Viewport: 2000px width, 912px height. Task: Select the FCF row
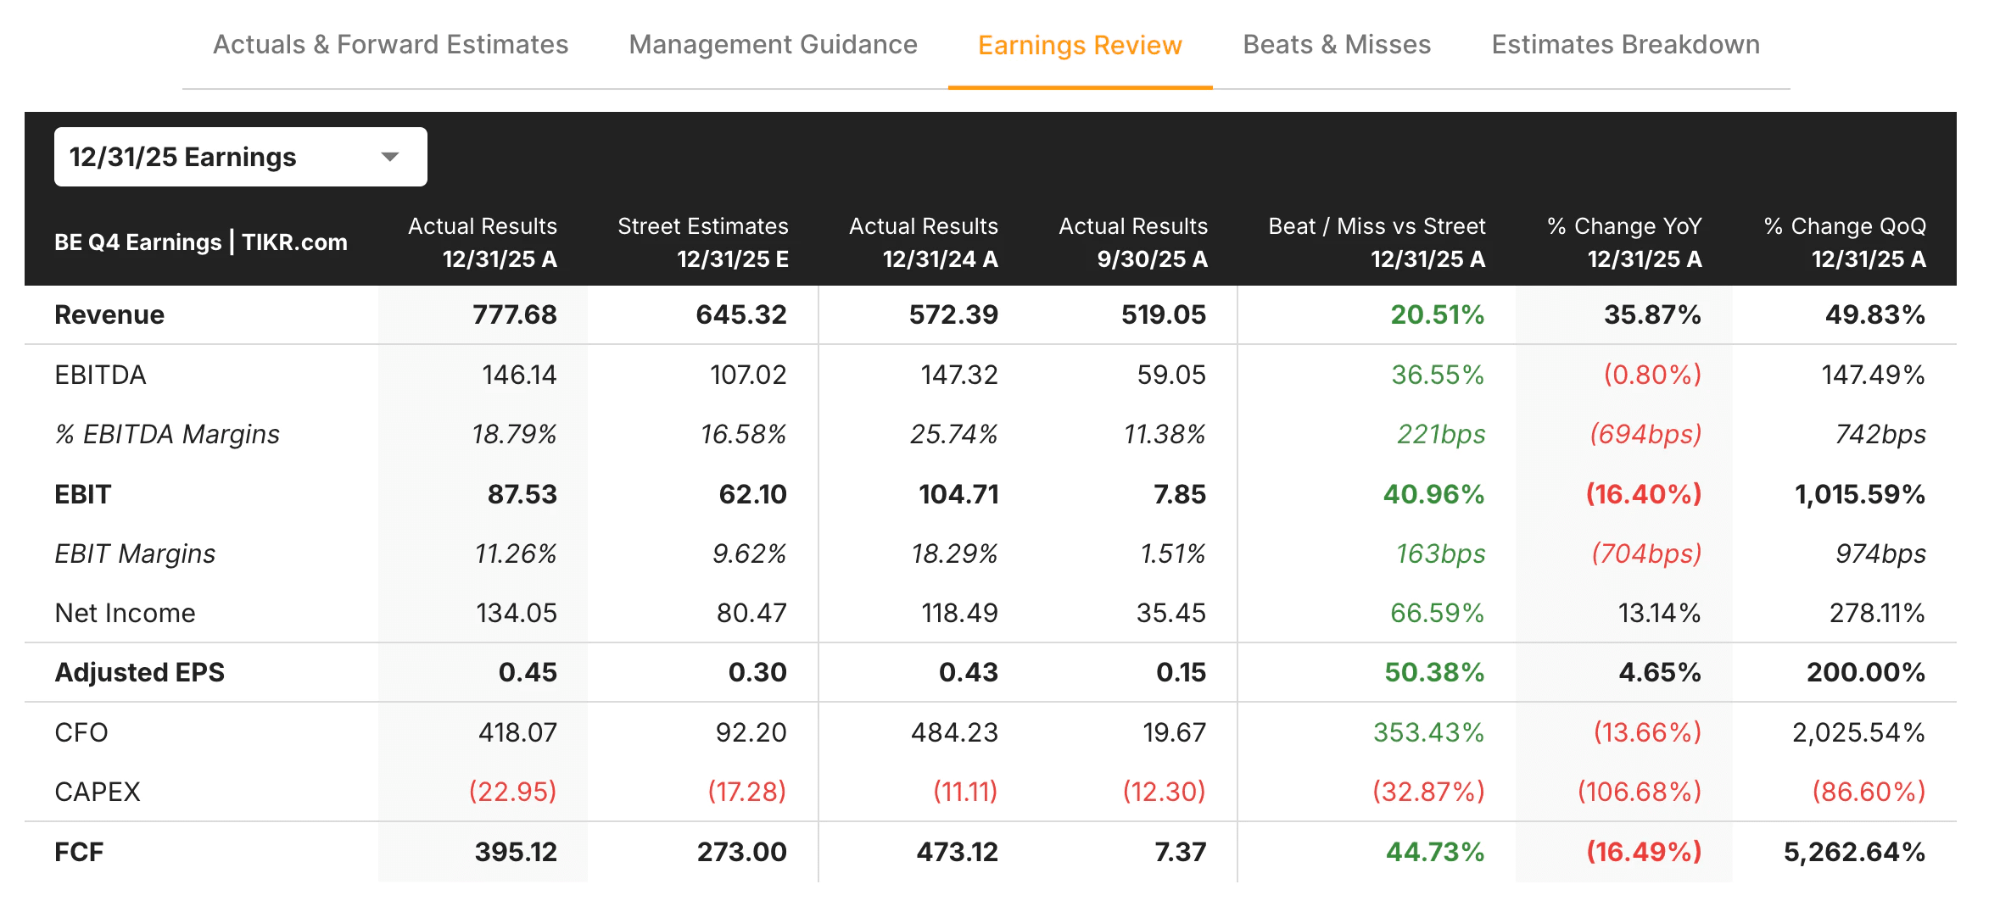click(77, 851)
